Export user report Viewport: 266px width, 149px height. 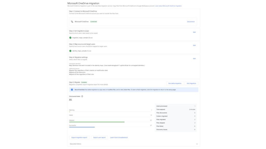pyautogui.click(x=99, y=138)
